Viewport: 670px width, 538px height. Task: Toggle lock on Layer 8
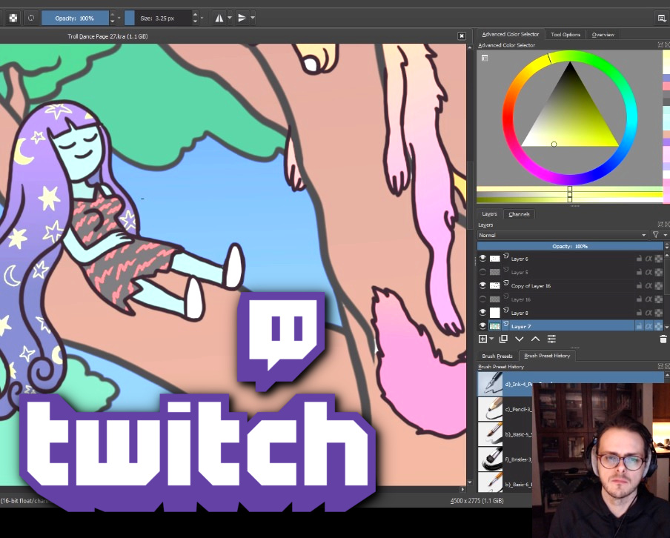(639, 313)
